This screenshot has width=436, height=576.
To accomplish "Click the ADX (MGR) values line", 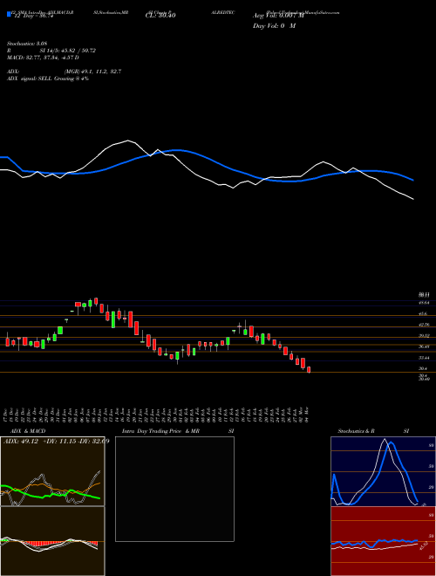I will [x=65, y=72].
